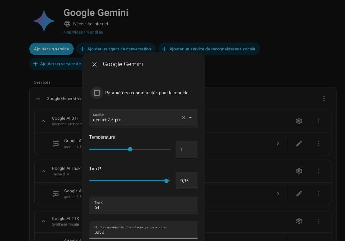Open the Modèle dropdown arrow
This screenshot has height=241, width=345.
pos(190,118)
